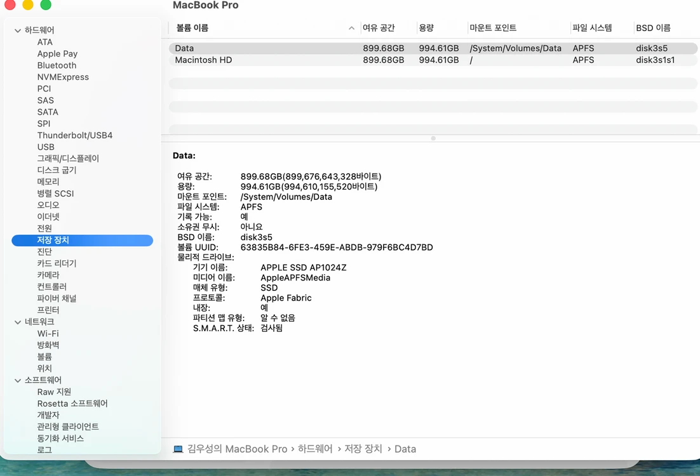This screenshot has height=476, width=700.
Task: Select 카드 리더기 in the sidebar
Action: (x=57, y=263)
